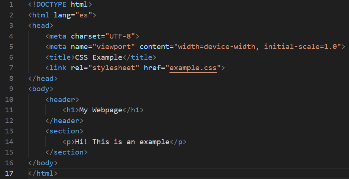
Task: Click the closing section tag
Action: (66, 152)
